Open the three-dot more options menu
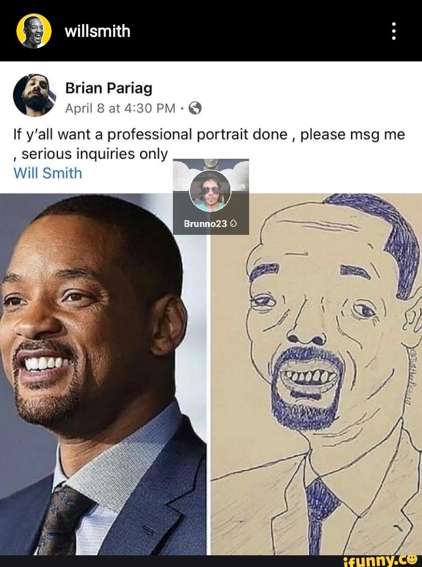This screenshot has width=422, height=567. pyautogui.click(x=394, y=31)
